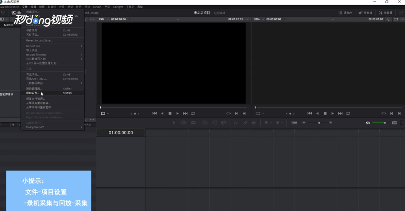Open the source viewer 35% zoom dropdown
This screenshot has height=211, width=405.
click(104, 20)
